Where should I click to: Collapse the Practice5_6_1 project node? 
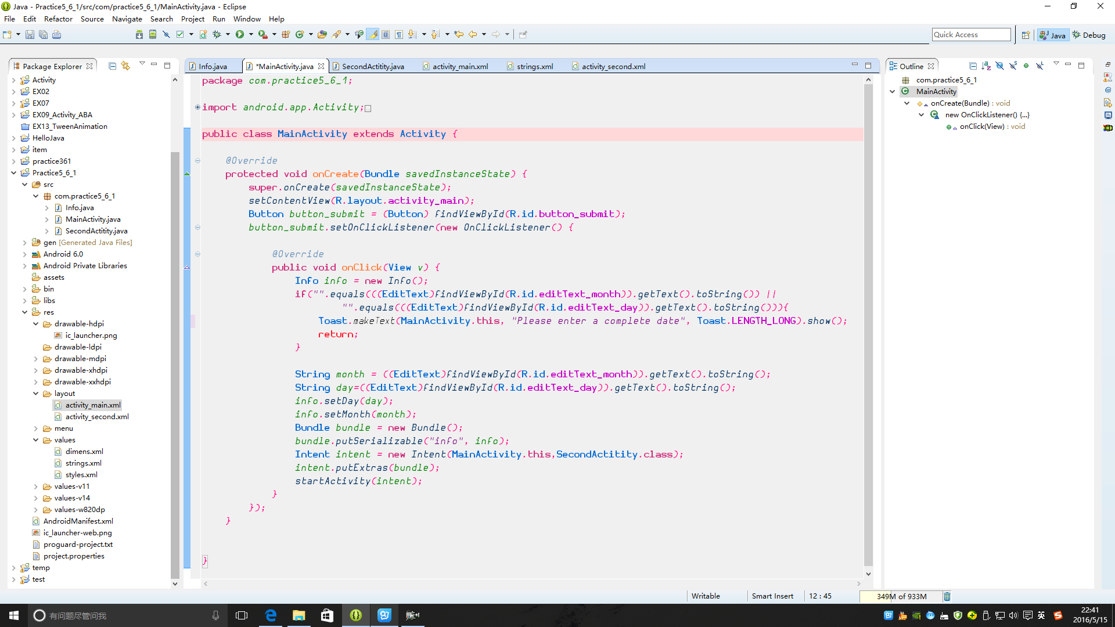(13, 173)
